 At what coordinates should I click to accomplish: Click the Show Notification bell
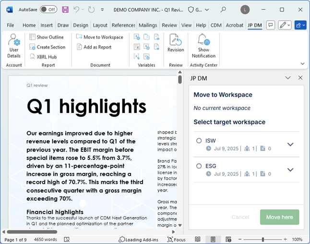coord(203,46)
